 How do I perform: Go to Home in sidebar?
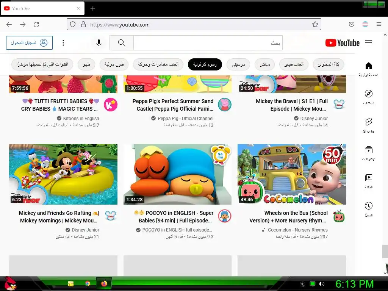pyautogui.click(x=368, y=69)
